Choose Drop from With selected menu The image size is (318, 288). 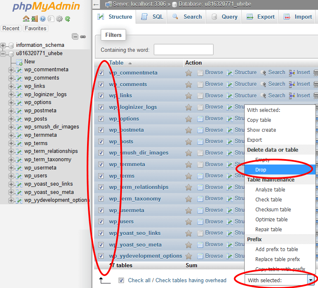coord(280,169)
